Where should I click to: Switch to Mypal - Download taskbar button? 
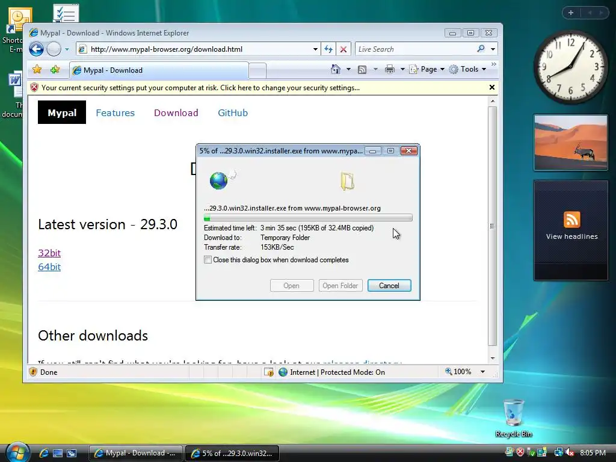click(136, 453)
